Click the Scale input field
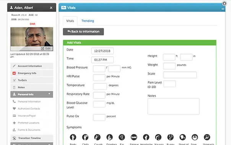 (180, 75)
